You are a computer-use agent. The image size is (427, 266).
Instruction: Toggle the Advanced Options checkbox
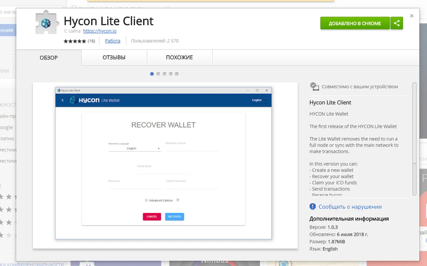coord(146,200)
